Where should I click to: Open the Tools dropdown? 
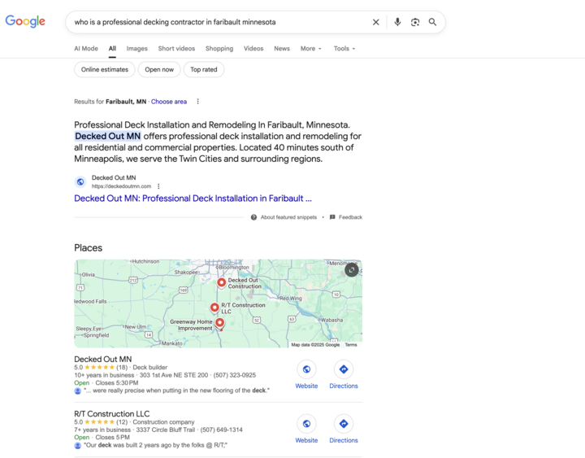(x=344, y=49)
